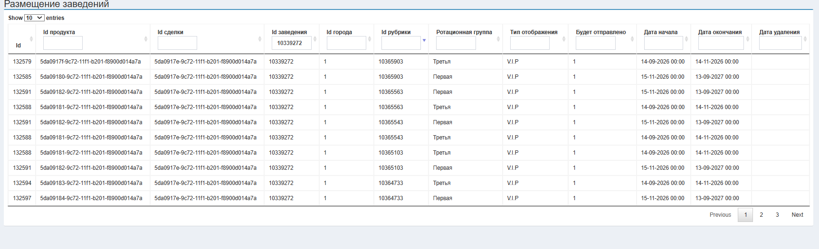The width and height of the screenshot is (819, 249).
Task: Sort table by Id column arrows
Action: click(31, 39)
